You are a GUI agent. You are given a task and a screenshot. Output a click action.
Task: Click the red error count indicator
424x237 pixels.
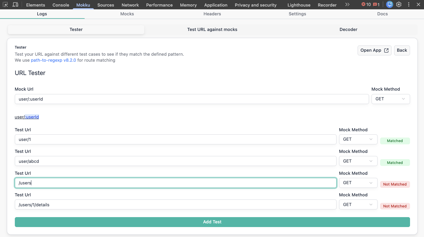[366, 5]
